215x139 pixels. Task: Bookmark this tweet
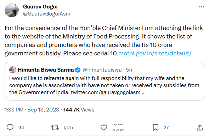click(155, 127)
